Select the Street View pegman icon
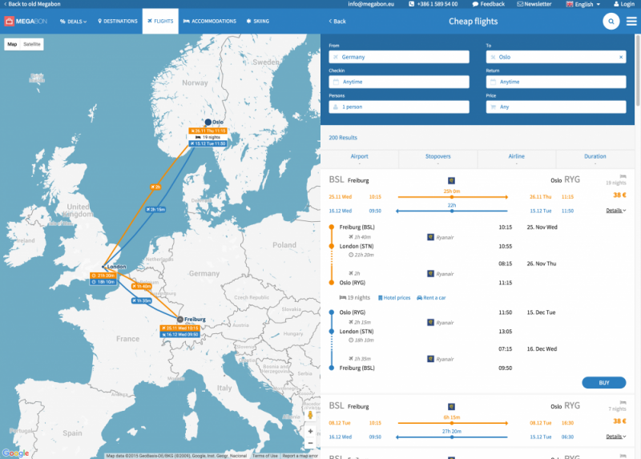The image size is (641, 459). tap(310, 416)
